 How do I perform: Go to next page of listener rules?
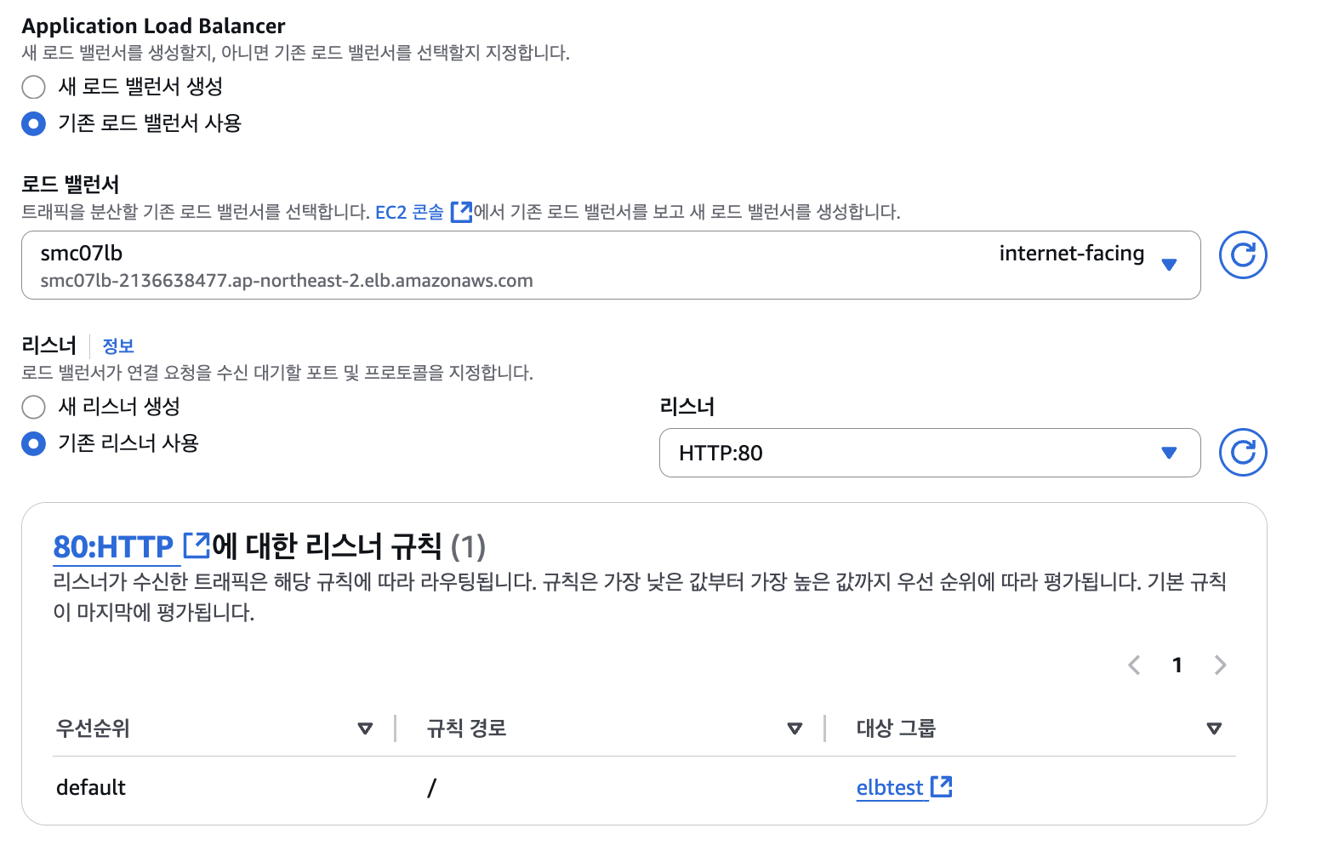(1221, 665)
